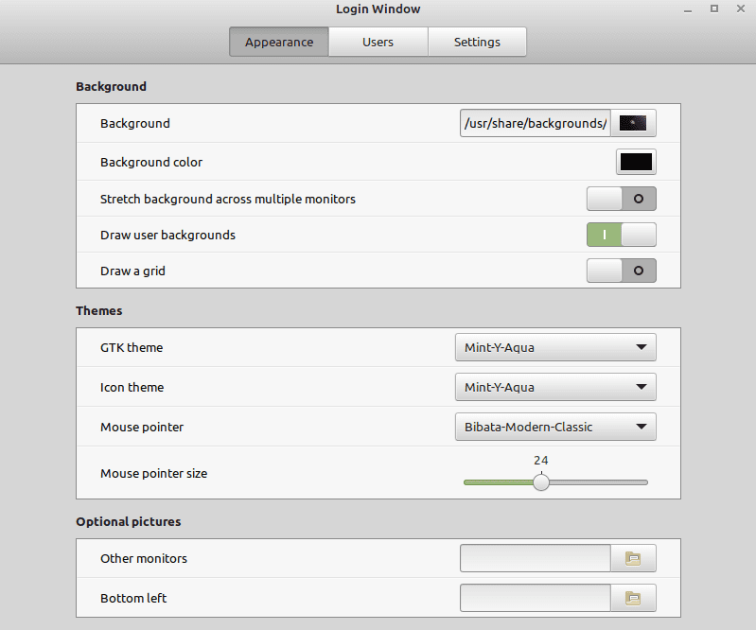Minimize the Login Window

pos(688,9)
